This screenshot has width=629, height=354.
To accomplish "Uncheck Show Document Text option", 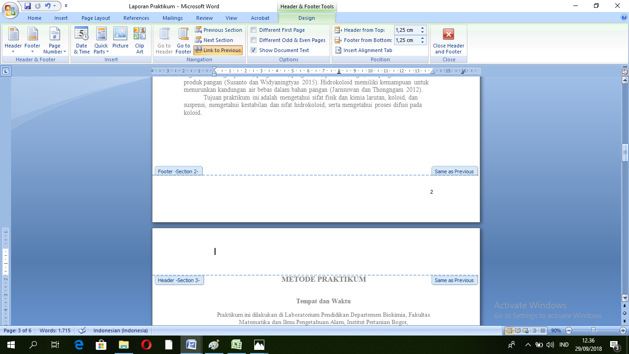I will point(254,50).
